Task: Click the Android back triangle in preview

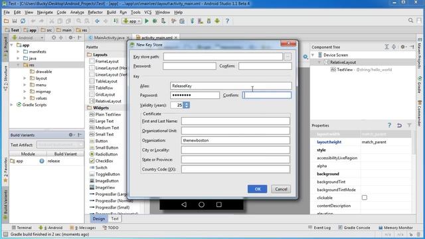Action: [184, 204]
